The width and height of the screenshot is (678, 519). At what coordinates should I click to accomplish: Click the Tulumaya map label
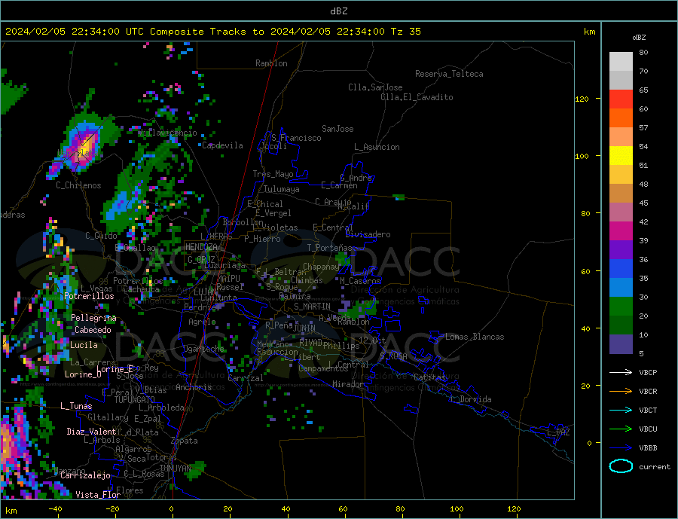[282, 189]
